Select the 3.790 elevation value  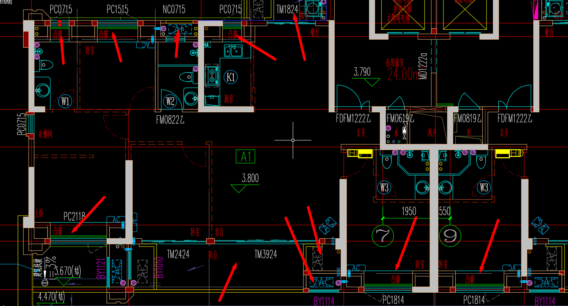click(362, 72)
